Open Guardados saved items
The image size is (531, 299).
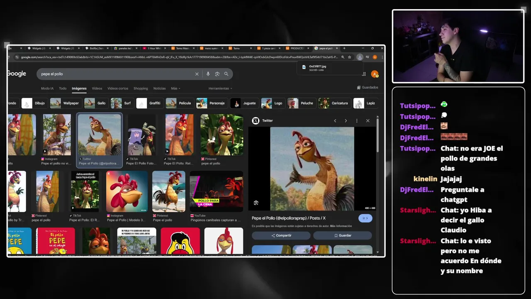(368, 88)
